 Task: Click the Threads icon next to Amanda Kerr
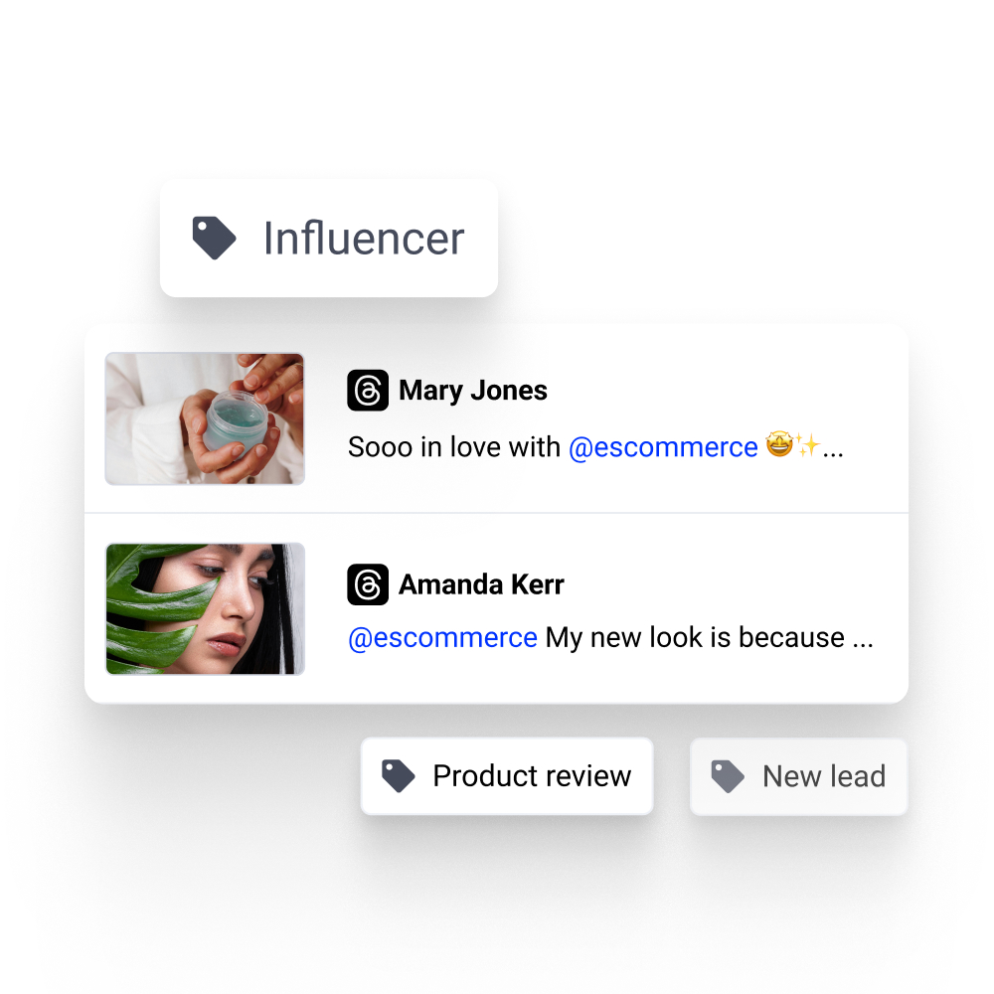pyautogui.click(x=368, y=583)
